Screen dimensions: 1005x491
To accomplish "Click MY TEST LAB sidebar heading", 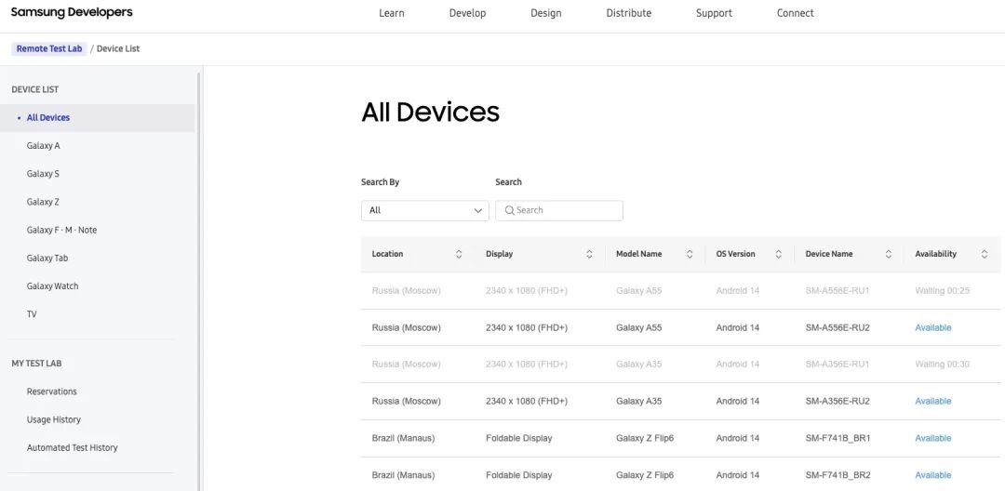I will point(36,364).
